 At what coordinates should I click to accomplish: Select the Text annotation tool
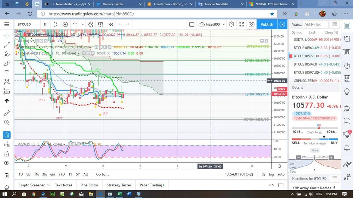pos(7,73)
